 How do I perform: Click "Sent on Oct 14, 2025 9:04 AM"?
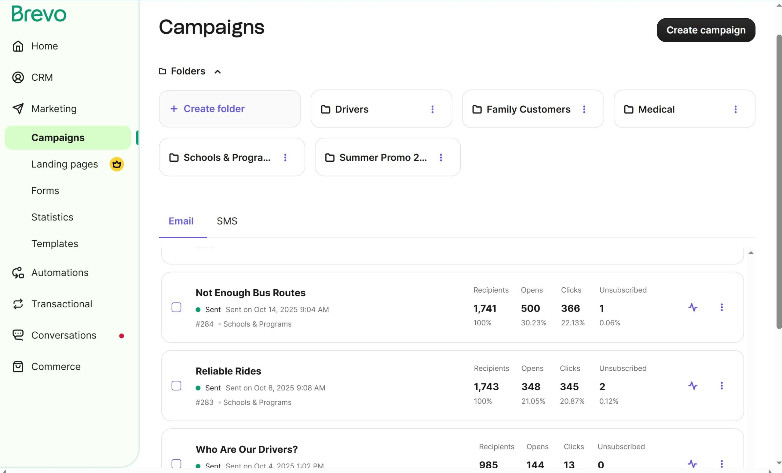277,310
